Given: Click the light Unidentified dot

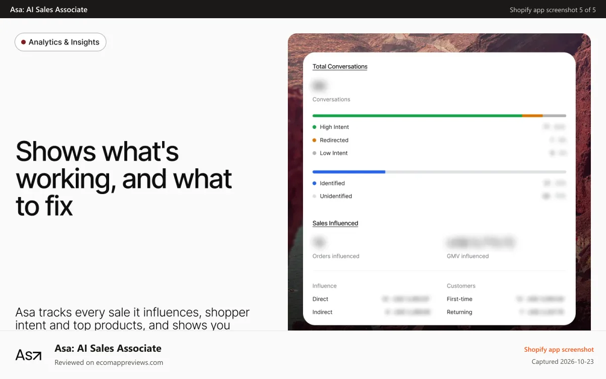Looking at the screenshot, I should pos(314,196).
